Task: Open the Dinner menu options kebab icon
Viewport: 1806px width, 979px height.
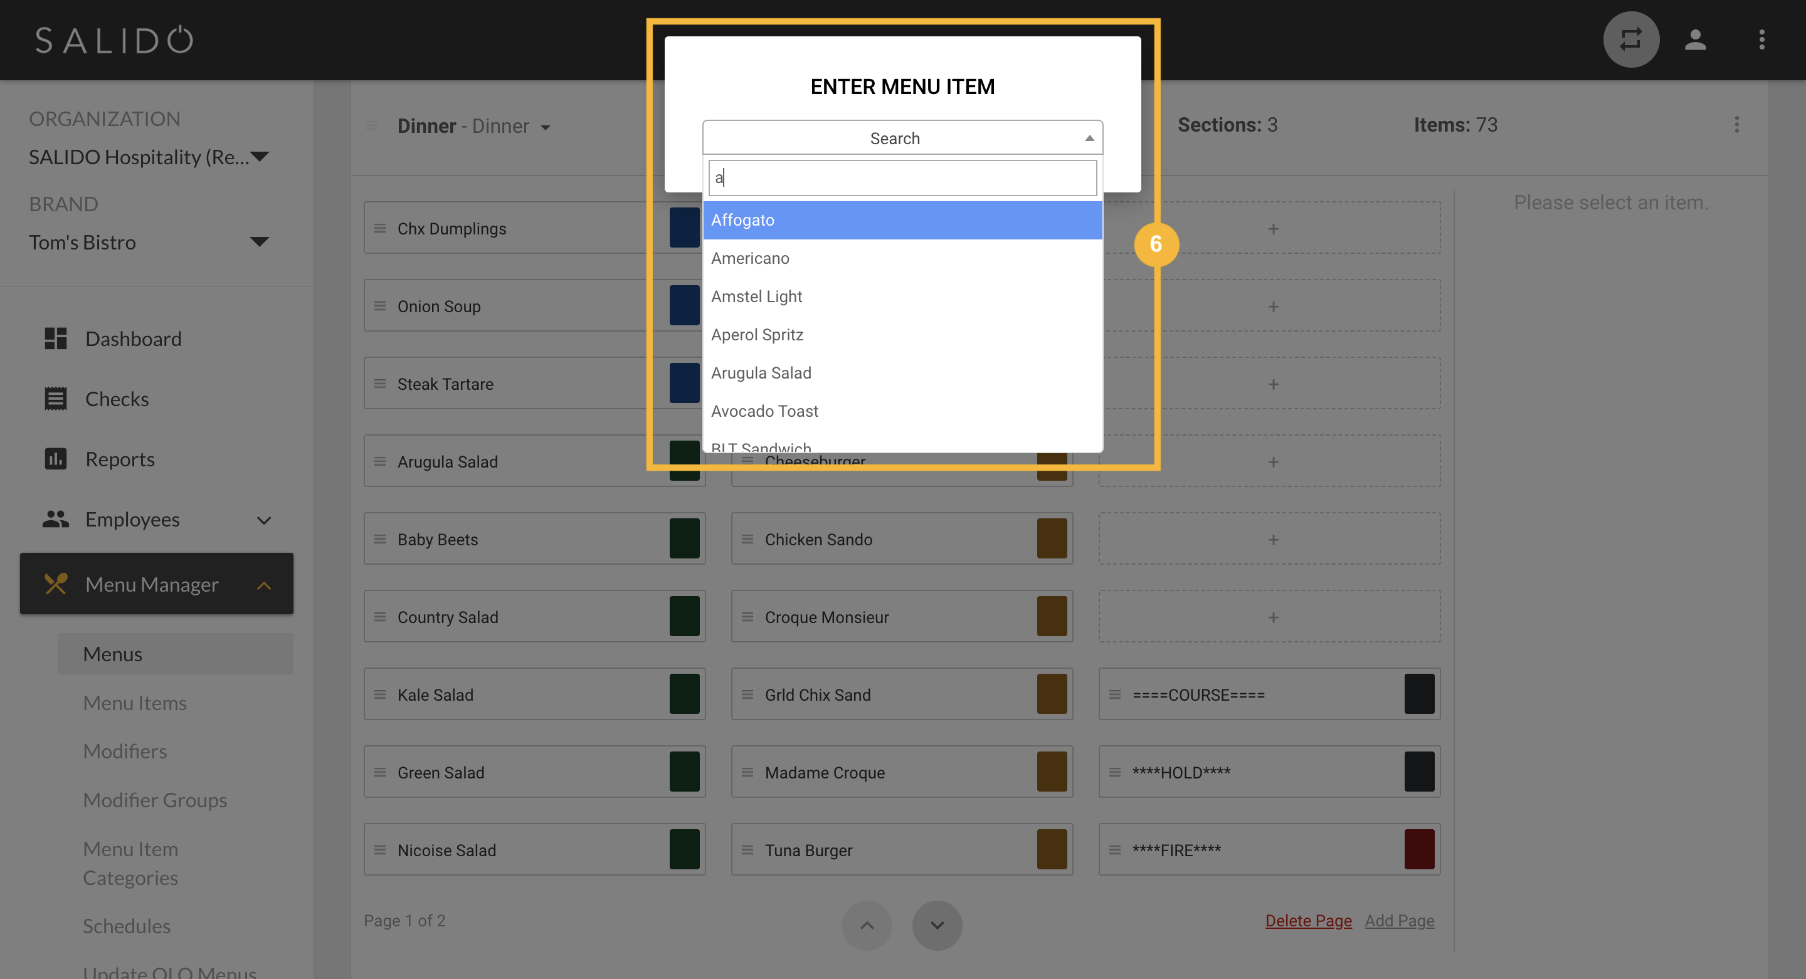Action: click(x=1736, y=125)
